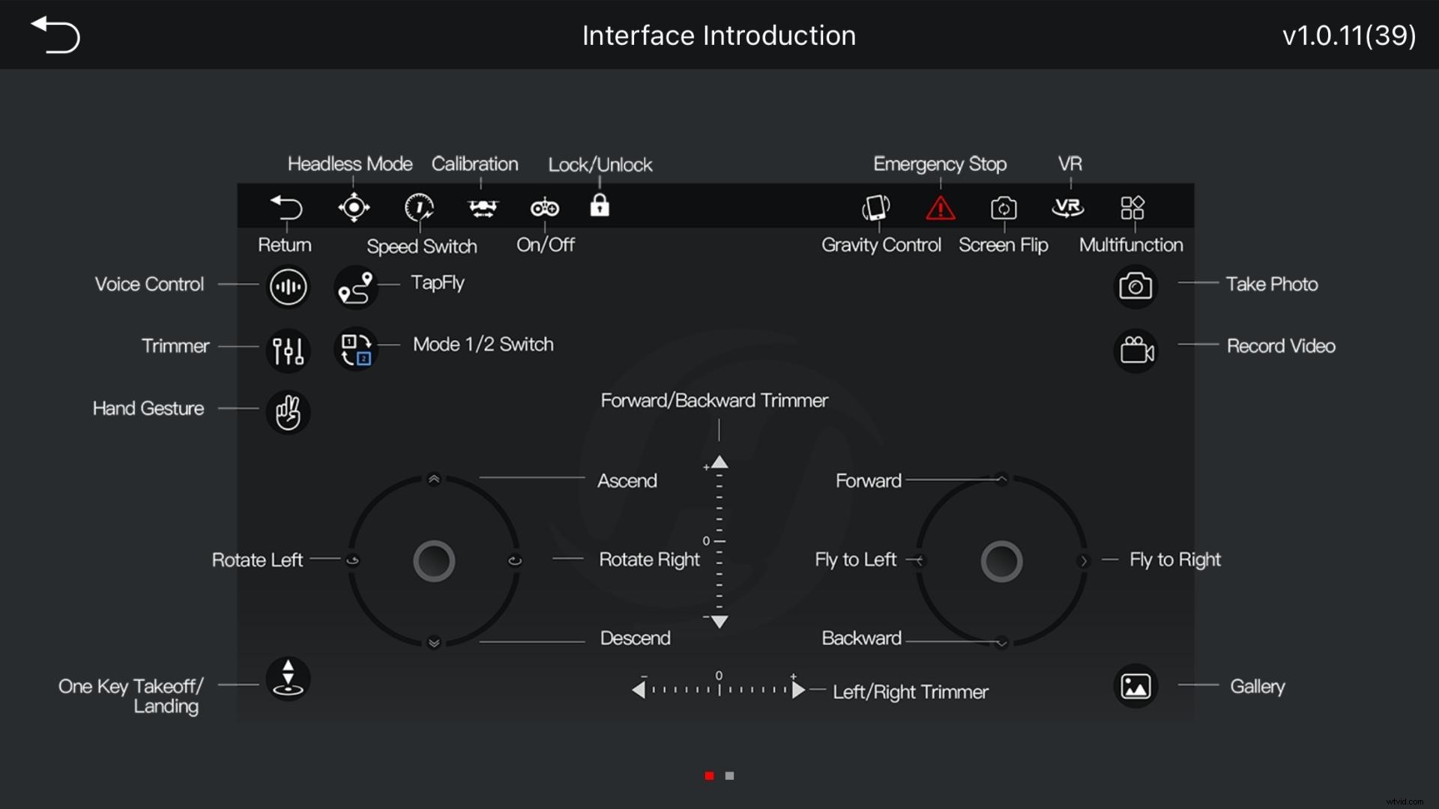Image resolution: width=1439 pixels, height=809 pixels.
Task: Open the Multifunction panel
Action: tap(1132, 207)
